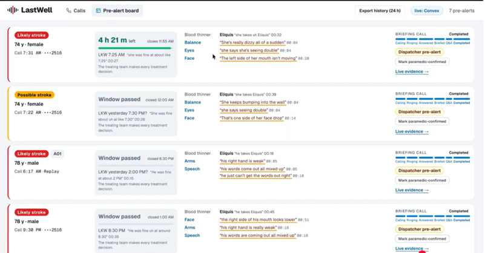Click the "closes 11:55 AM" window time
The image size is (488, 253).
[160, 41]
